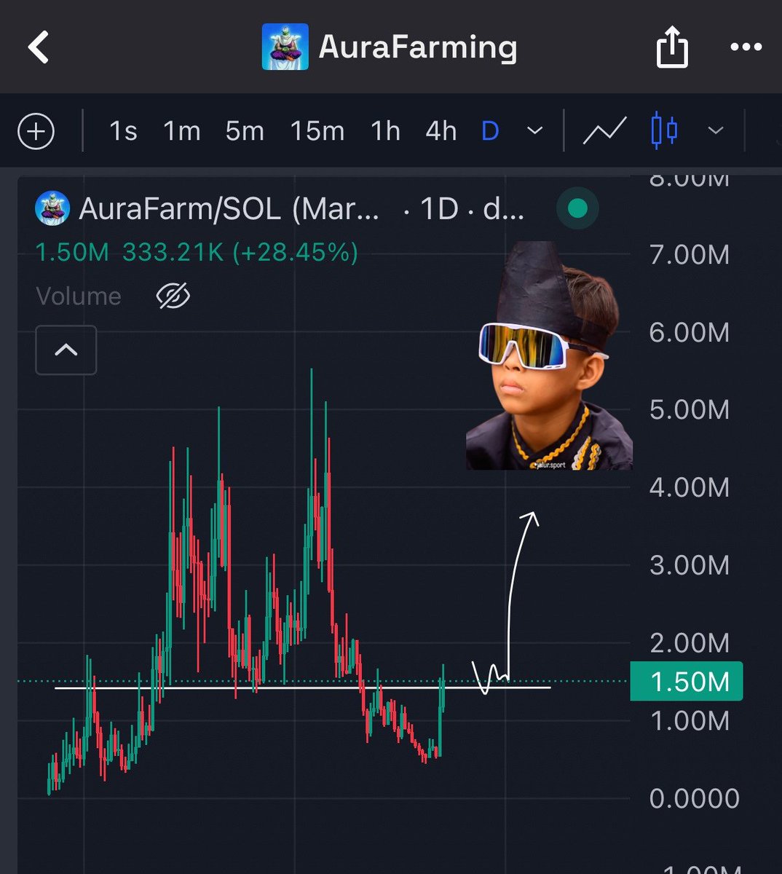782x874 pixels.
Task: Tap the 1.50M current price label
Action: click(x=686, y=682)
